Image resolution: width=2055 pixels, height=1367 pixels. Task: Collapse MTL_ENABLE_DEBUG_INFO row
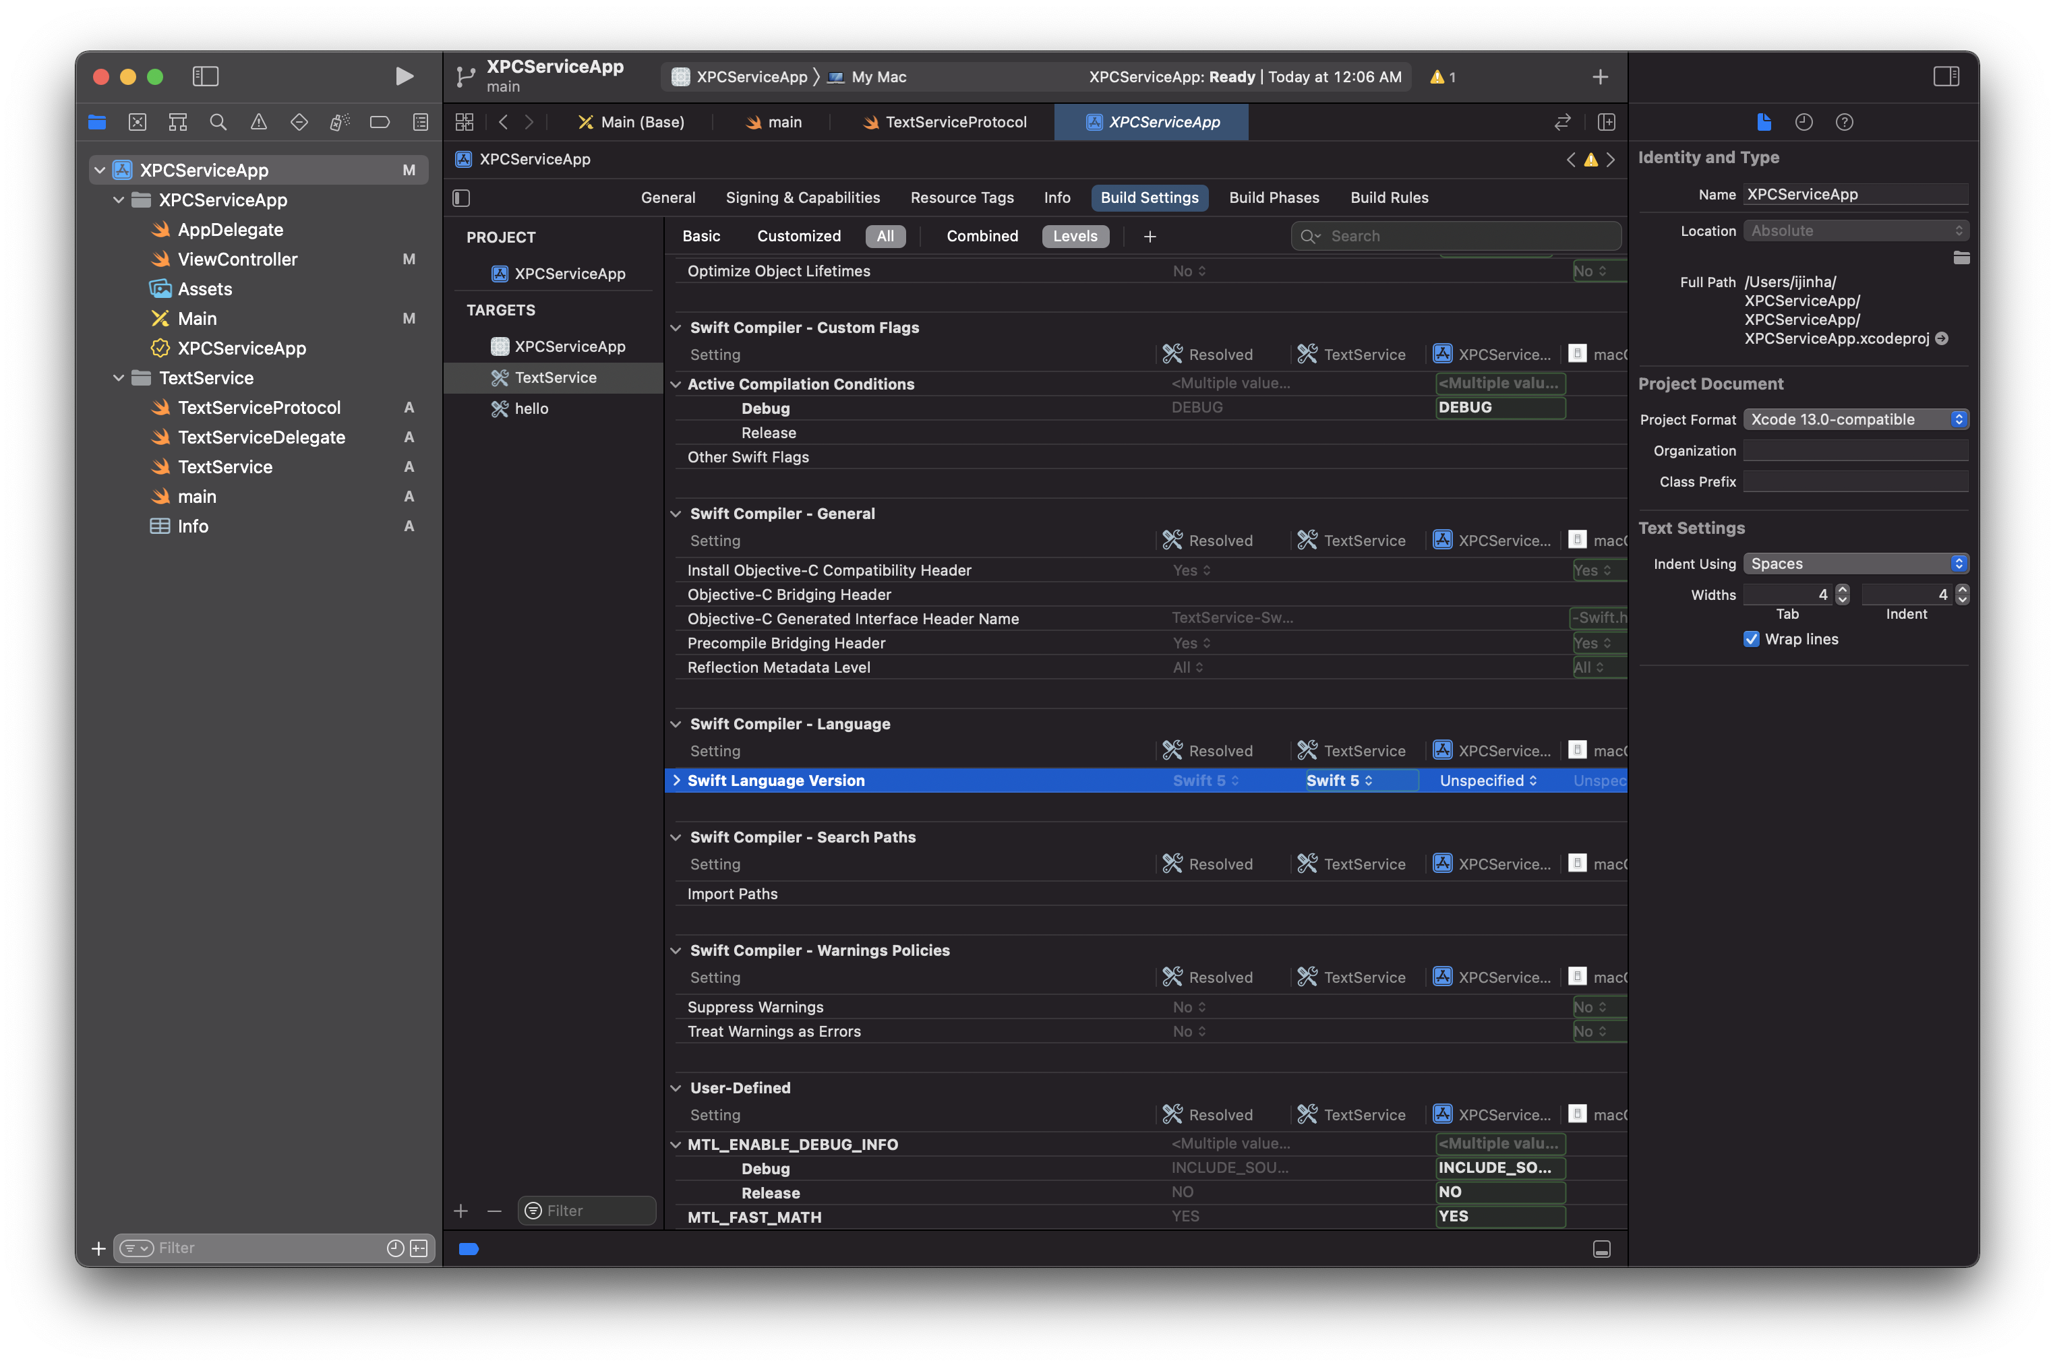(676, 1145)
